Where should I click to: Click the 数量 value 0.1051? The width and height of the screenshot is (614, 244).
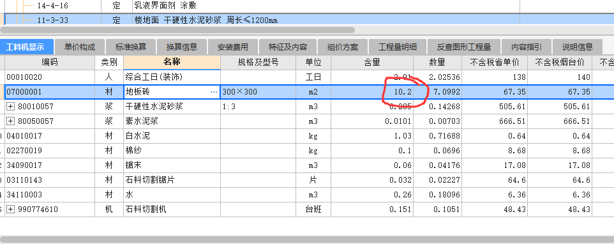point(437,210)
